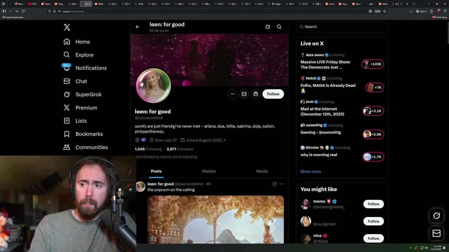
Task: Join Kirsche live with +1.7K listeners
Action: pos(373,157)
